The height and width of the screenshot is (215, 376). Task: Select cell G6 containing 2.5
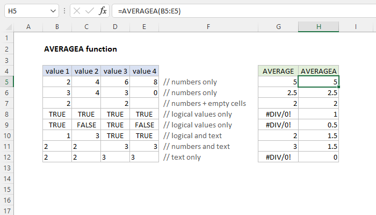click(278, 92)
